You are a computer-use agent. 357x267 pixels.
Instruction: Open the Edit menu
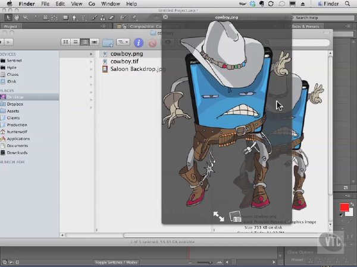(60, 4)
